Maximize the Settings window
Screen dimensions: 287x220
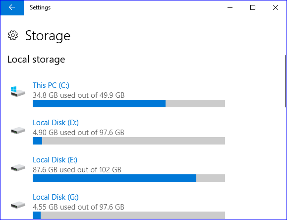pyautogui.click(x=253, y=7)
